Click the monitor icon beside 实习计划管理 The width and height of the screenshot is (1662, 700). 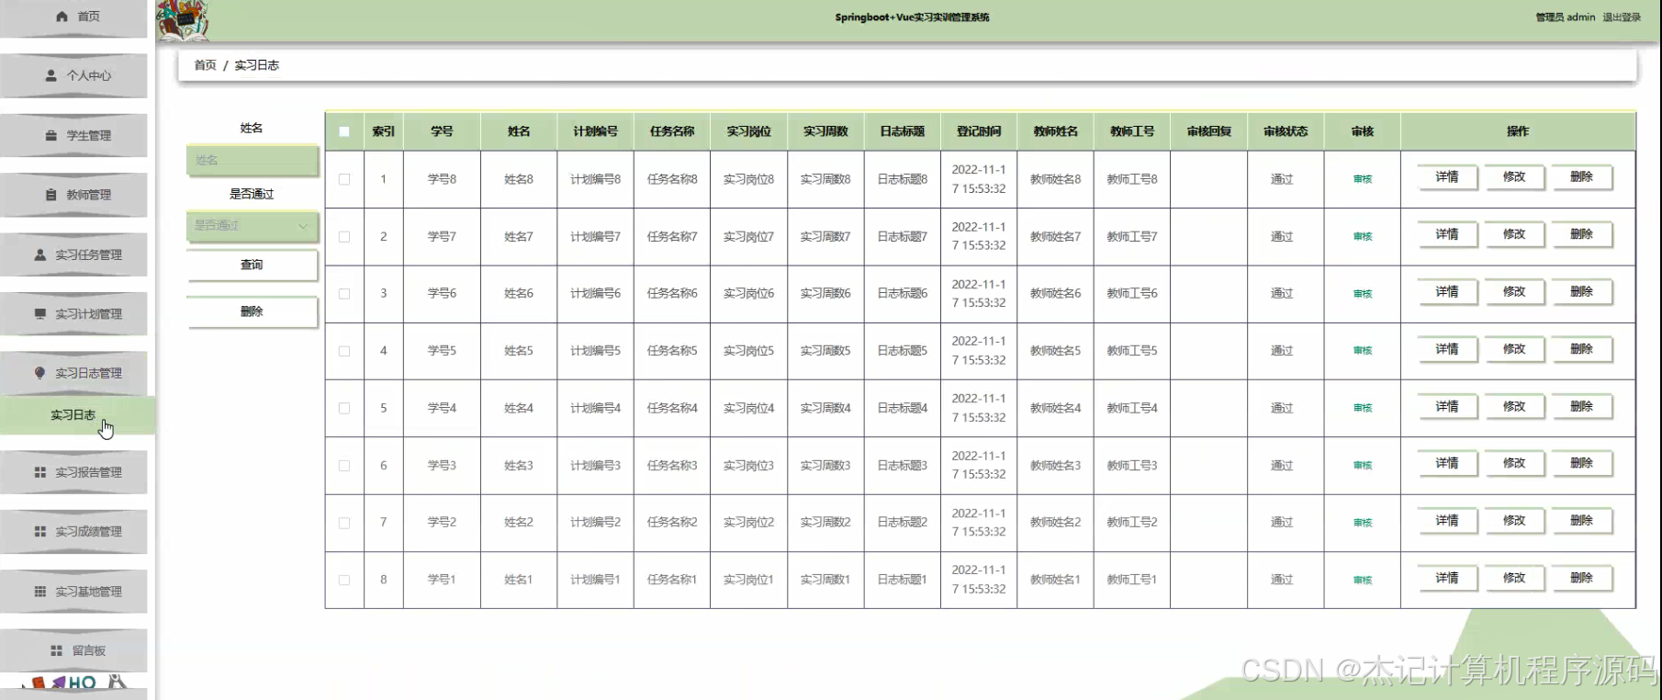coord(39,313)
